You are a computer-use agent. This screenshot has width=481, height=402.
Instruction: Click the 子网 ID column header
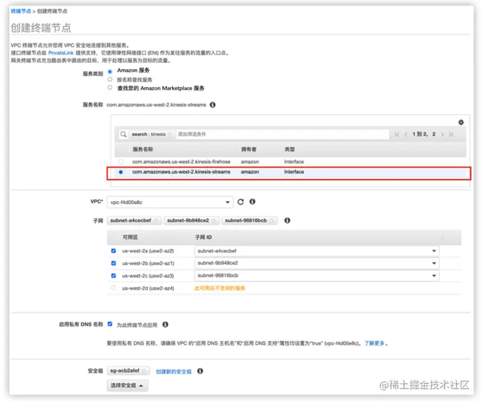204,237
